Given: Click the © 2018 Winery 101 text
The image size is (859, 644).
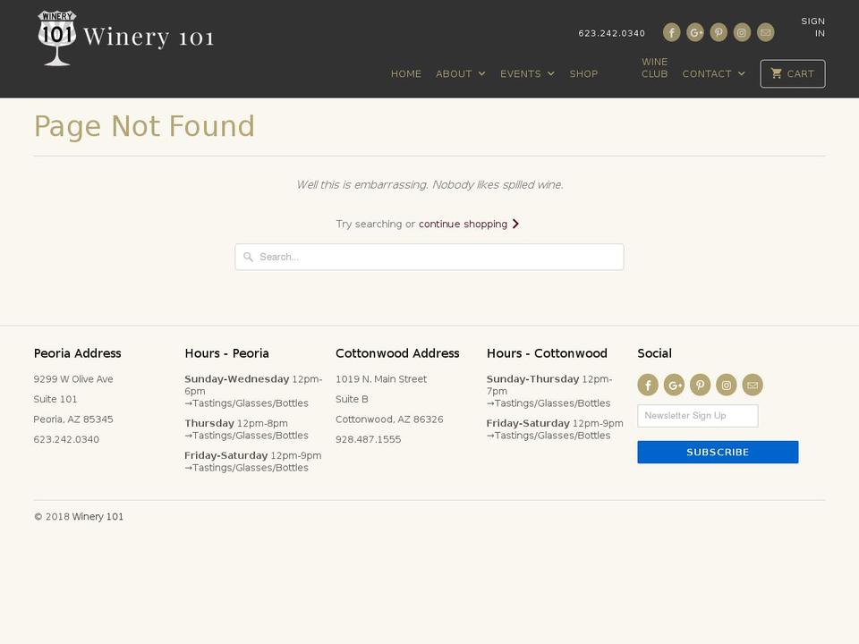Looking at the screenshot, I should [x=79, y=517].
